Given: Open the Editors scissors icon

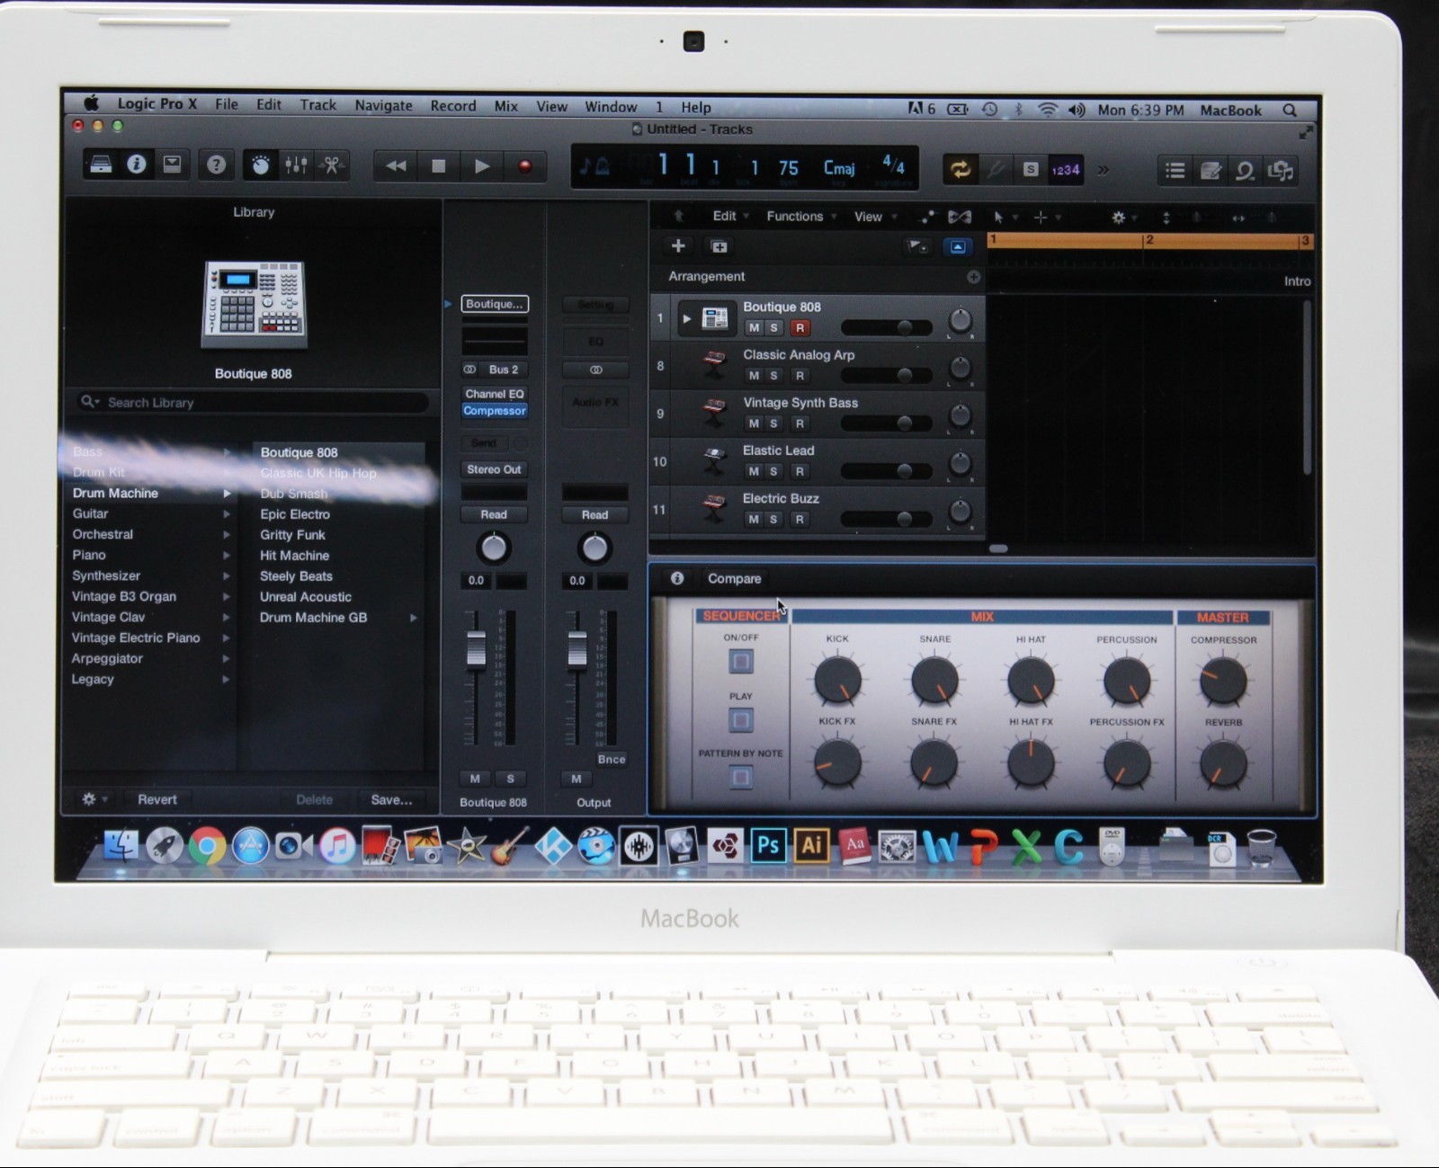Looking at the screenshot, I should (x=332, y=165).
